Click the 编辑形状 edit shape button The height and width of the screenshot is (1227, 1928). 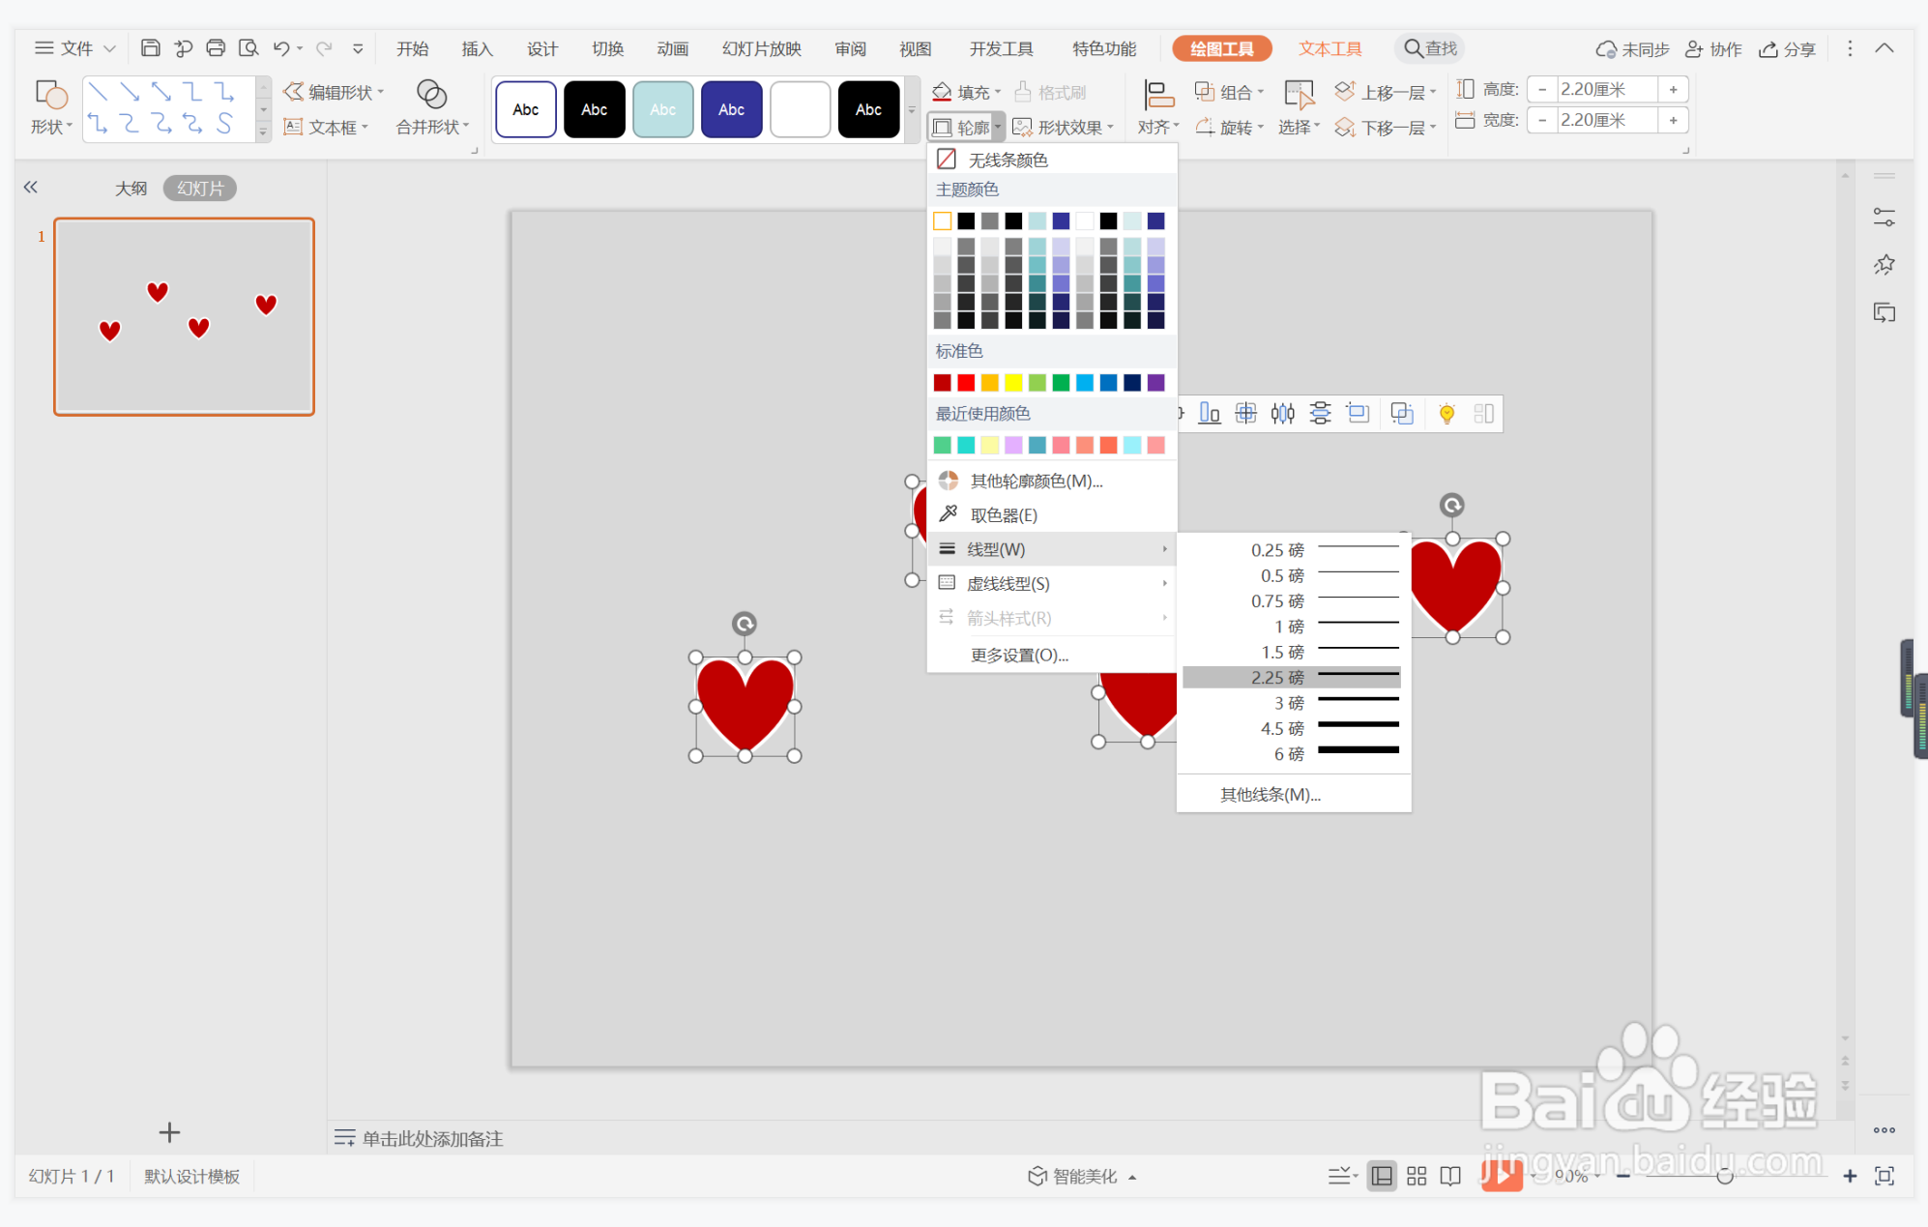[x=333, y=92]
